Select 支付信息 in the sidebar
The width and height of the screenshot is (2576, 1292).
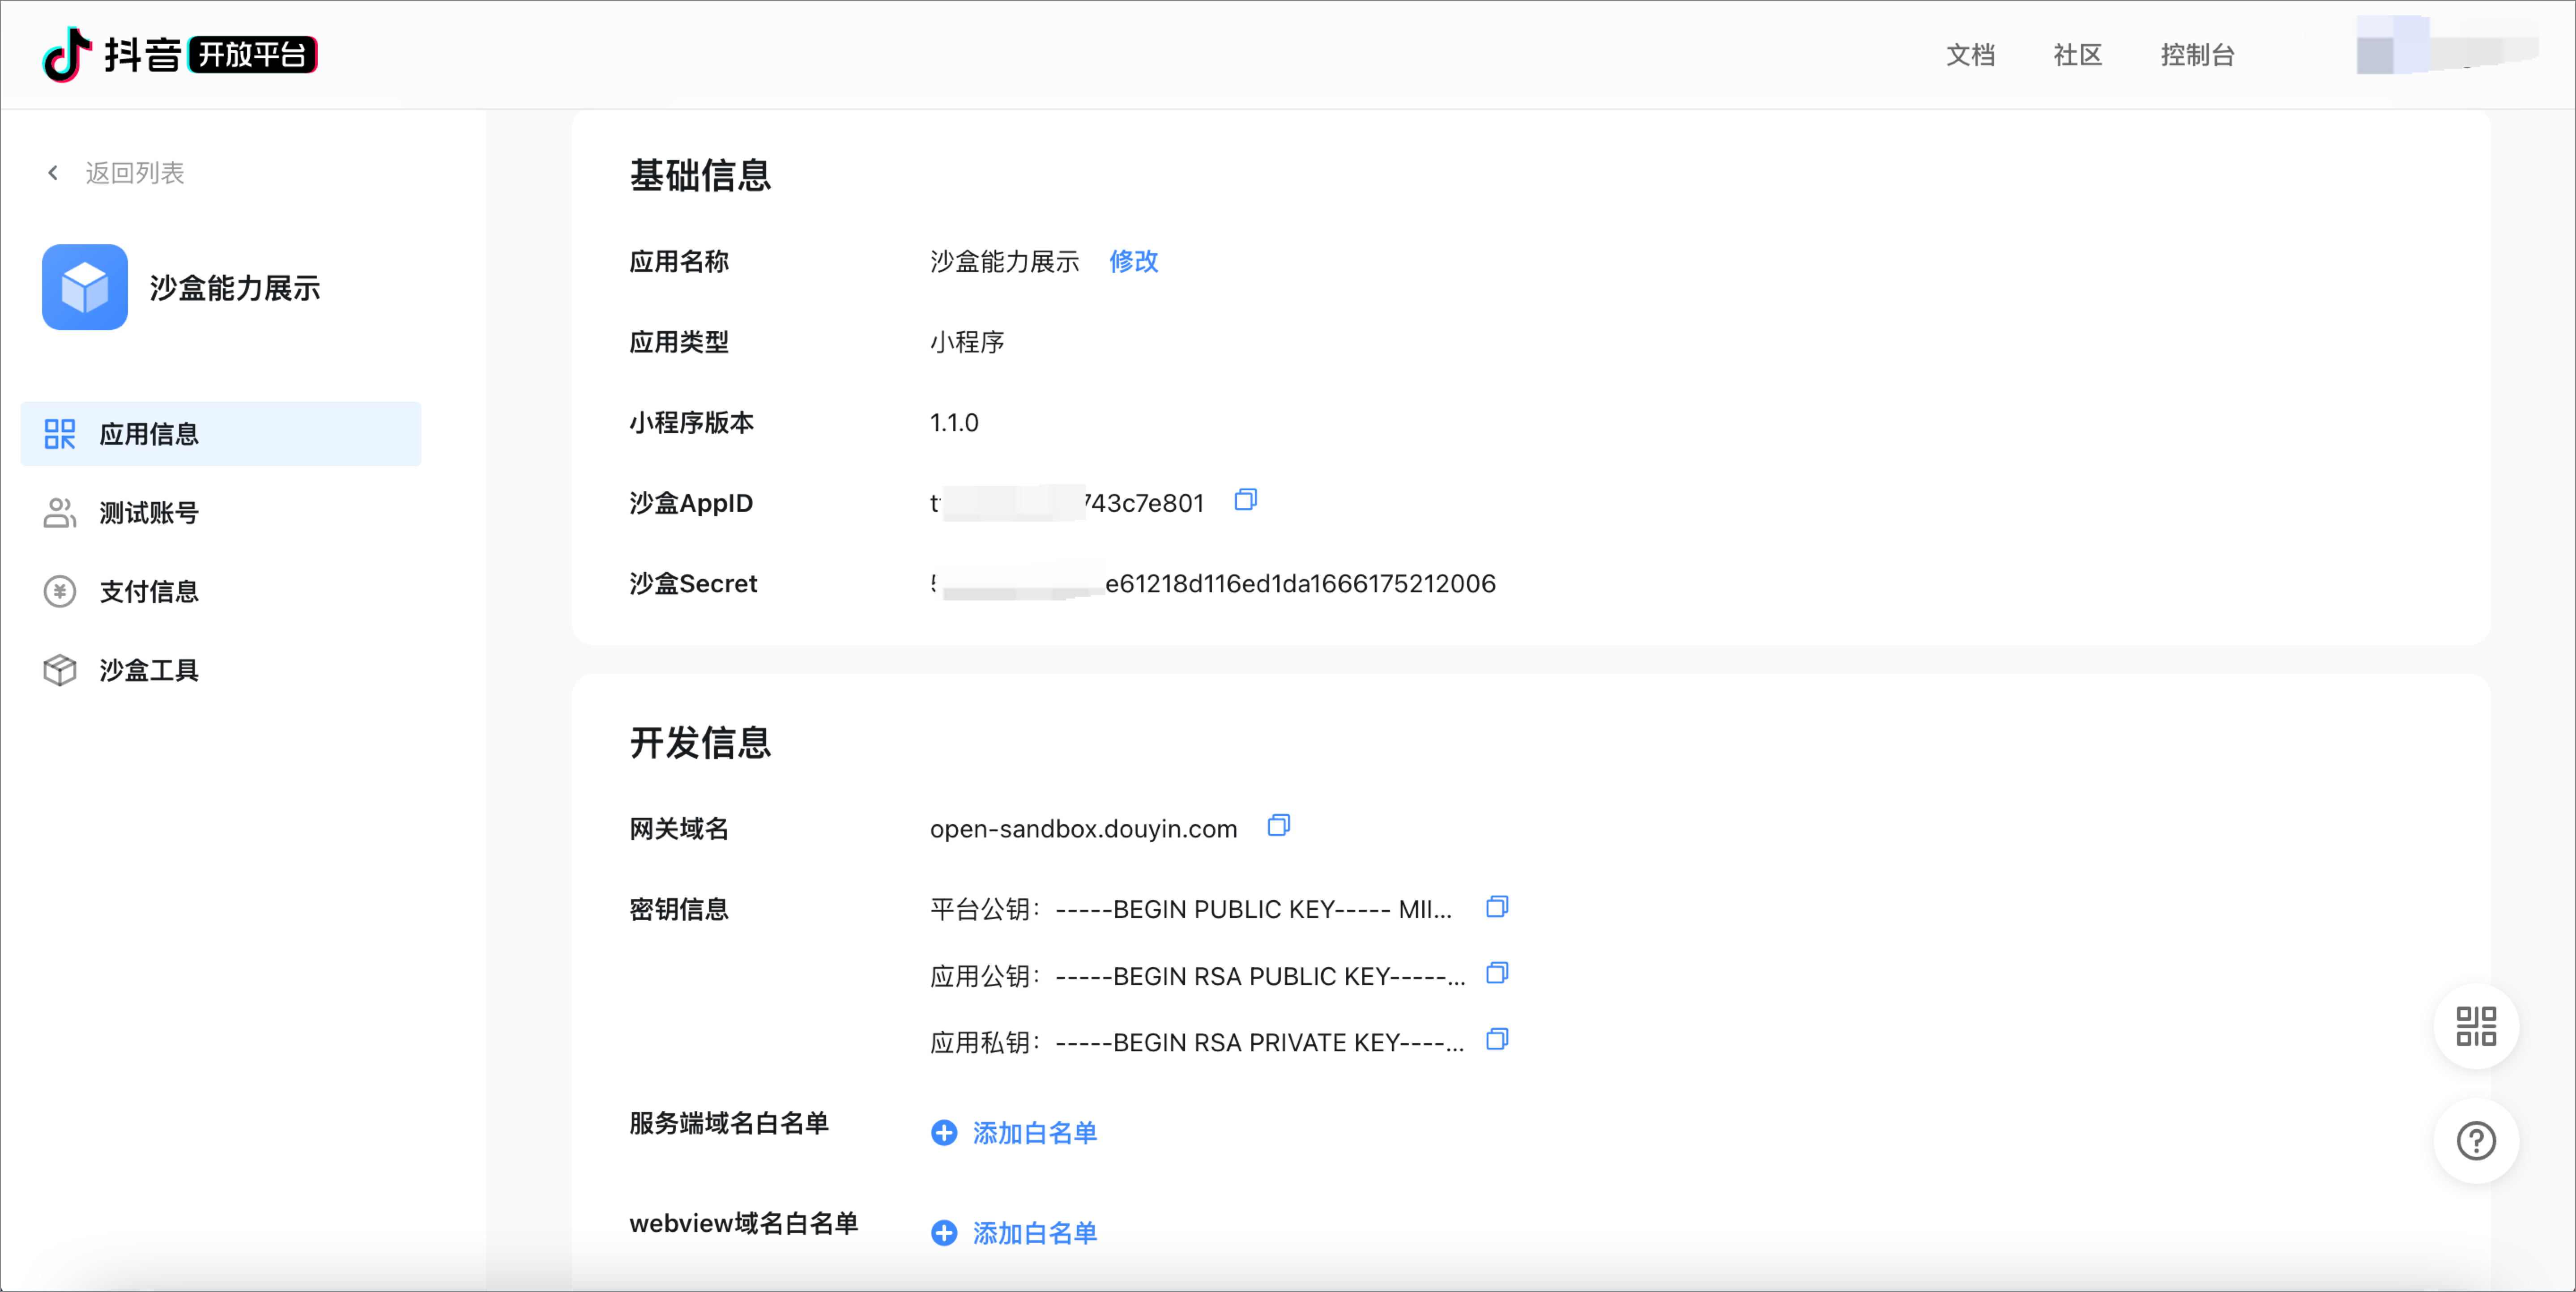(x=221, y=592)
